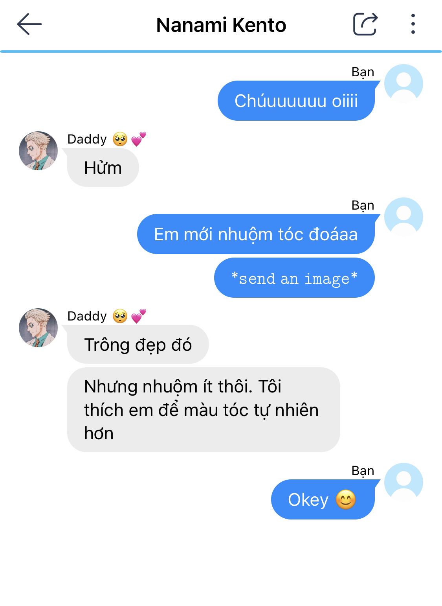Tap the *send an image* bubble

pos(294,278)
